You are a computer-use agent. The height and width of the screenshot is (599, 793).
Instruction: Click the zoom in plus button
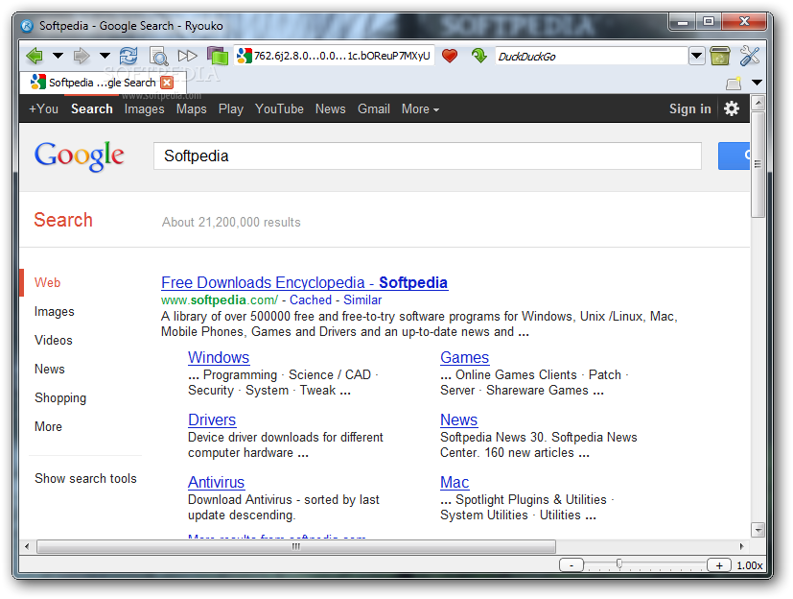tap(719, 565)
